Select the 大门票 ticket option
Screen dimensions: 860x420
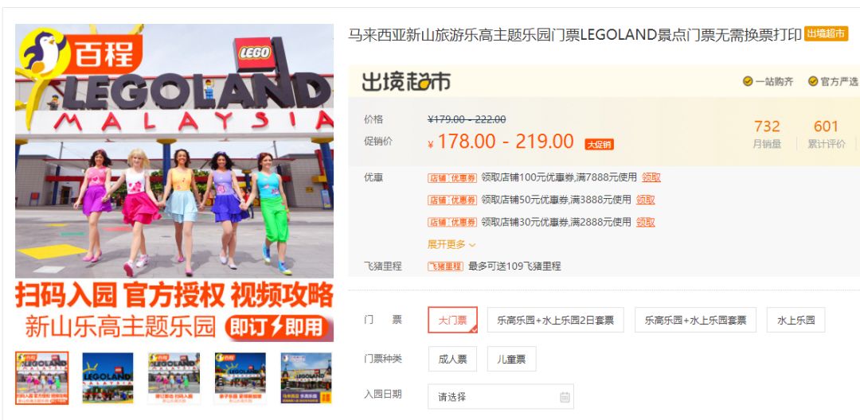coord(452,321)
